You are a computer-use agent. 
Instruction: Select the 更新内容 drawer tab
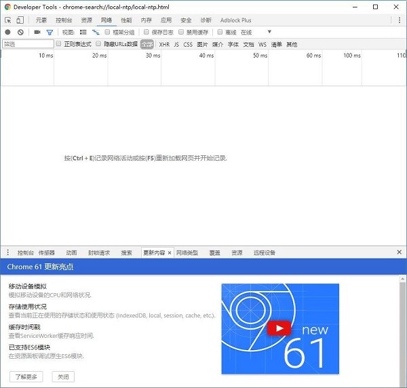point(154,253)
